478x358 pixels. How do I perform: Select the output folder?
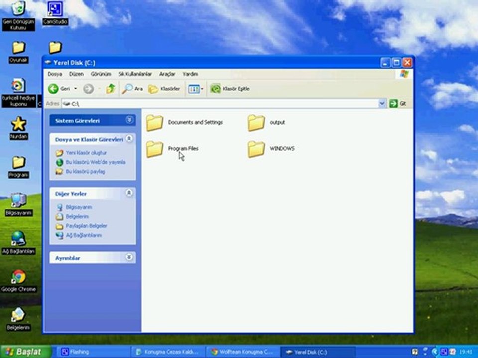click(x=266, y=122)
